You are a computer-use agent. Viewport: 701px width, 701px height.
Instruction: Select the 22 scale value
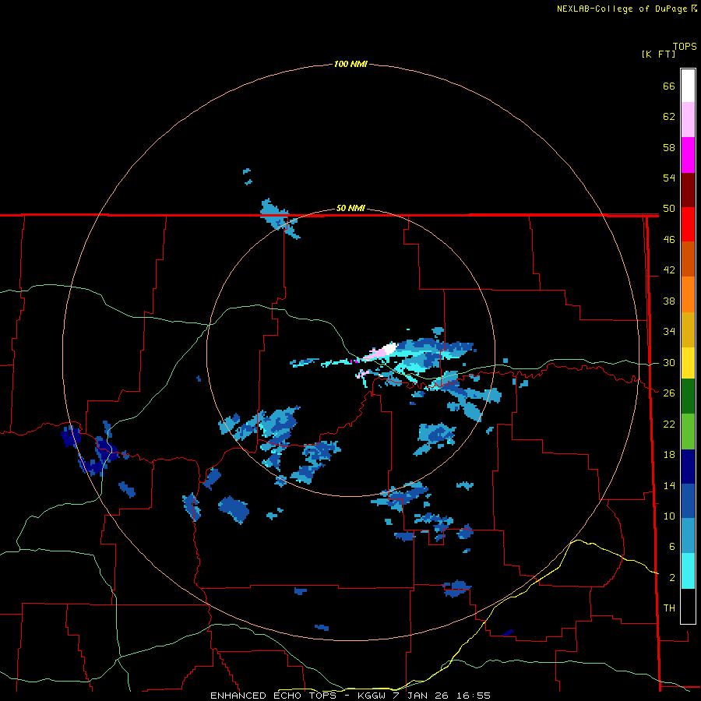pos(669,424)
